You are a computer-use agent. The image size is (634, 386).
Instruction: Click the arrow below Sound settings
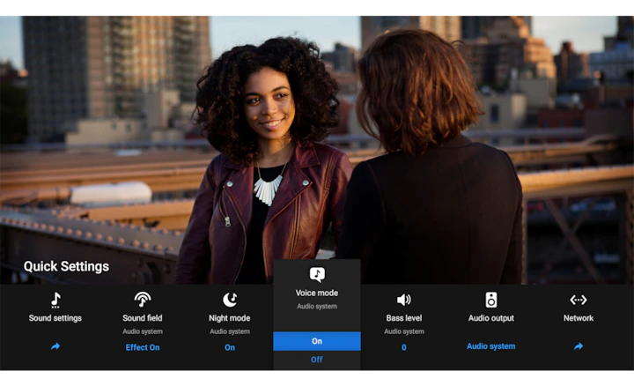[x=55, y=346]
